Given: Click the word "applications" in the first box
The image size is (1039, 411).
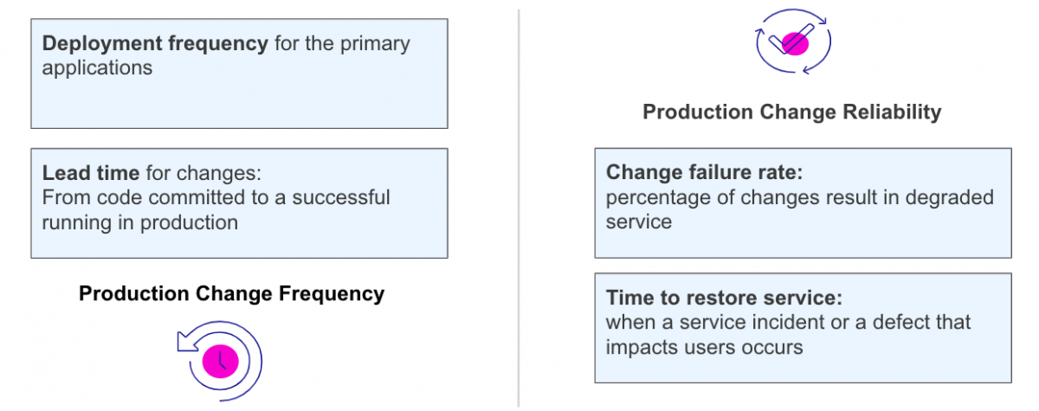Looking at the screenshot, I should point(97,67).
